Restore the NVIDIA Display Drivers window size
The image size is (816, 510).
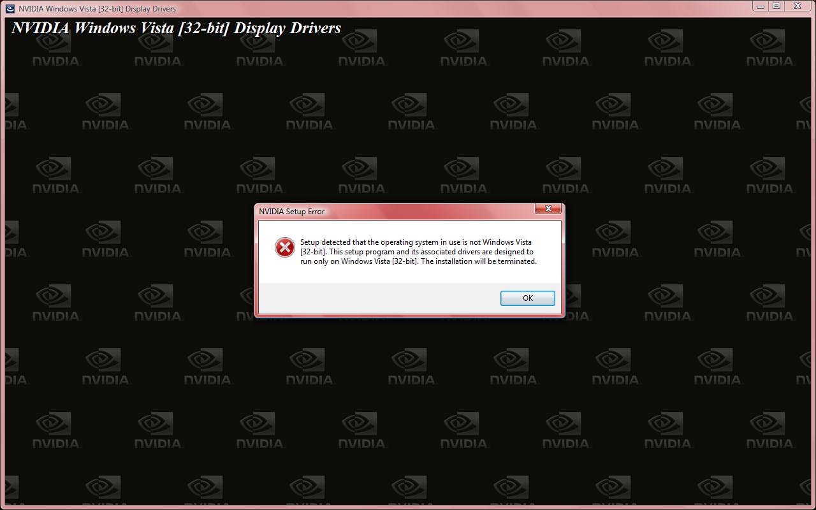coord(776,6)
